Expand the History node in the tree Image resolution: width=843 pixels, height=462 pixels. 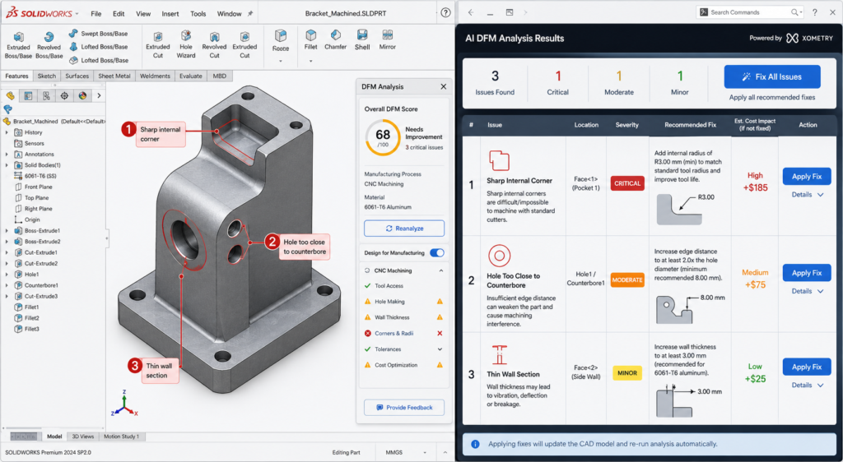[x=7, y=132]
